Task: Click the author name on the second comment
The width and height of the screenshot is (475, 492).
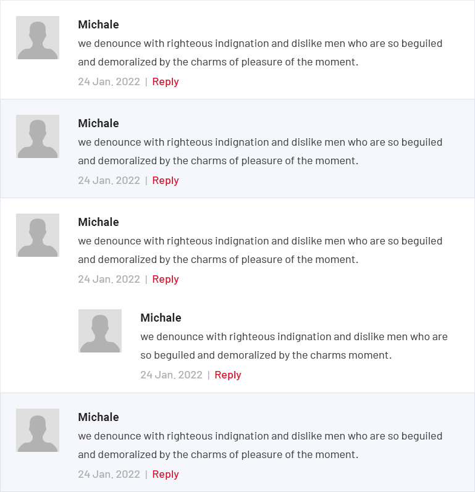Action: coord(98,123)
